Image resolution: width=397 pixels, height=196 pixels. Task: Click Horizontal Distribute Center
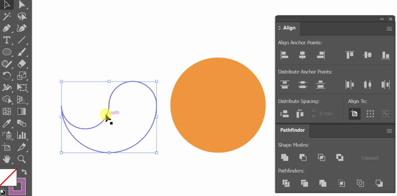[367, 84]
